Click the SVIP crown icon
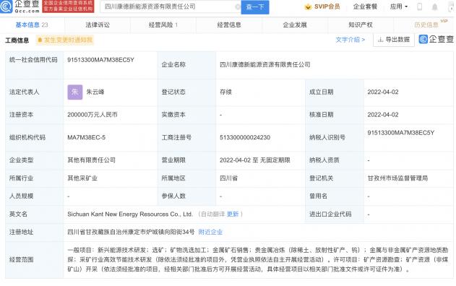The image size is (456, 286). pos(308,6)
